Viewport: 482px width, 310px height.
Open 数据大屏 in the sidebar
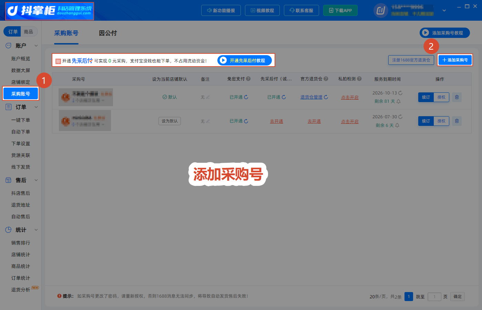pos(21,70)
